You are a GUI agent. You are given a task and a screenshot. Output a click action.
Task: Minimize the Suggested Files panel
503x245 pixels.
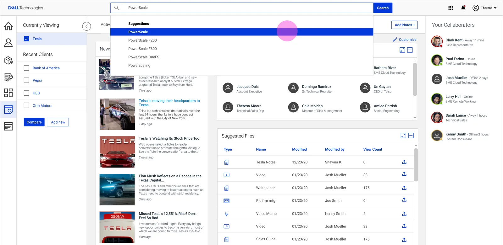pos(411,136)
